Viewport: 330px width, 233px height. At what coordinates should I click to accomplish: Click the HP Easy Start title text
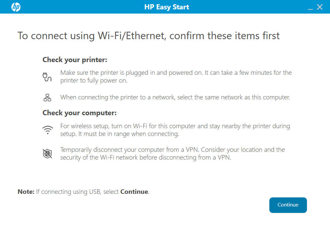click(166, 7)
